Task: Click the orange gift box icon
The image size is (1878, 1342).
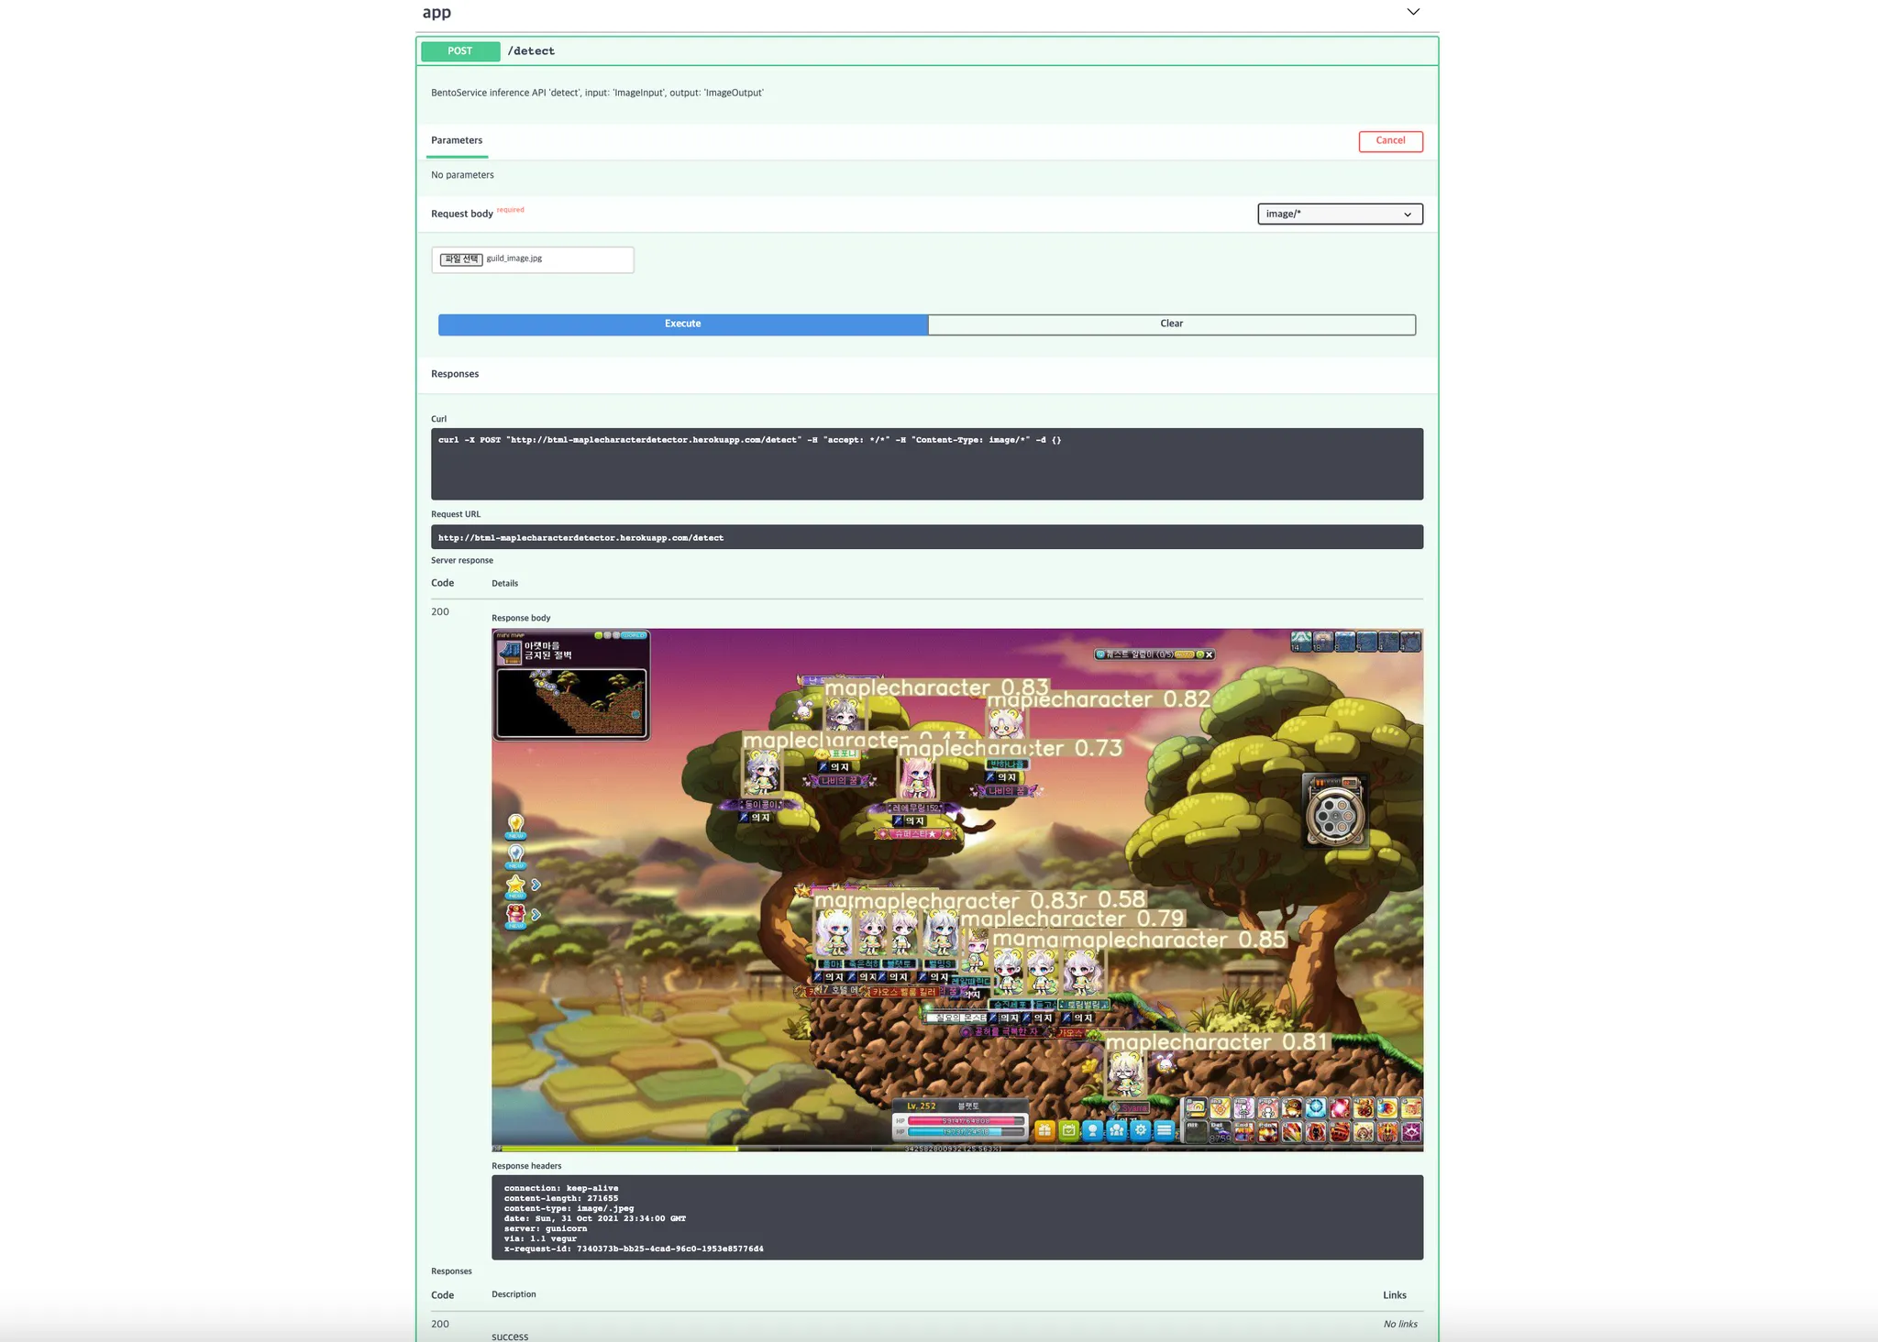Action: (x=1044, y=1130)
